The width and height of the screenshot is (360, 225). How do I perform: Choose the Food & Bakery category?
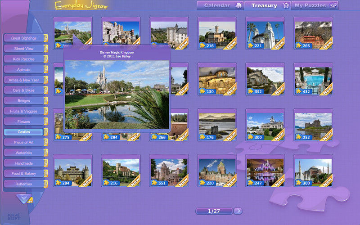[x=24, y=174]
